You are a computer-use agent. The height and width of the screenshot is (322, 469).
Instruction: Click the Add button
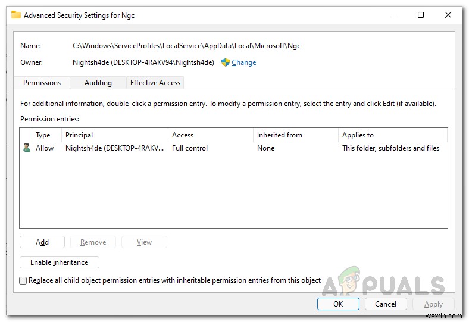(42, 242)
